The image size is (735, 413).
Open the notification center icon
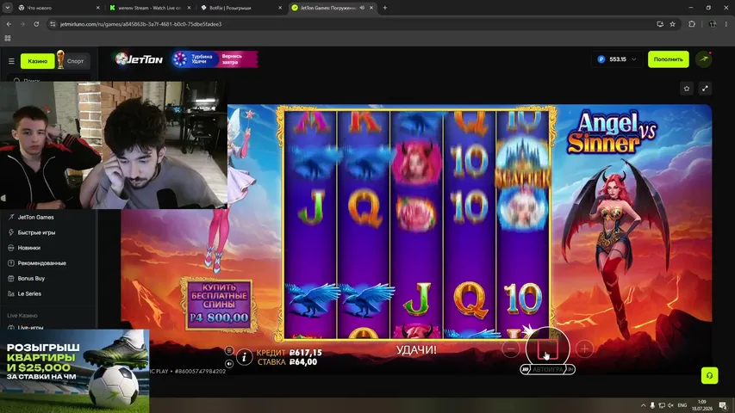click(x=723, y=405)
